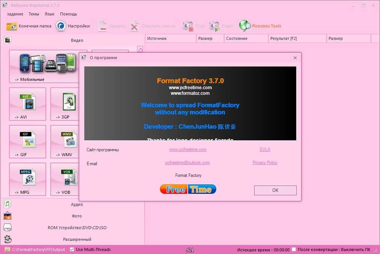
Task: Expand the Аудио section
Action: pos(77,204)
